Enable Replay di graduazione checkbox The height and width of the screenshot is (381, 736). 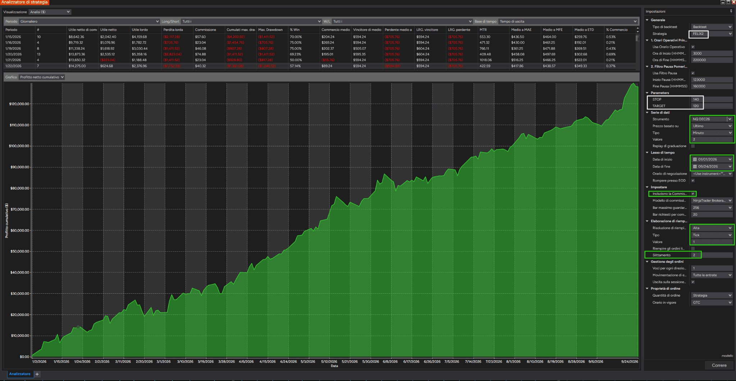693,146
